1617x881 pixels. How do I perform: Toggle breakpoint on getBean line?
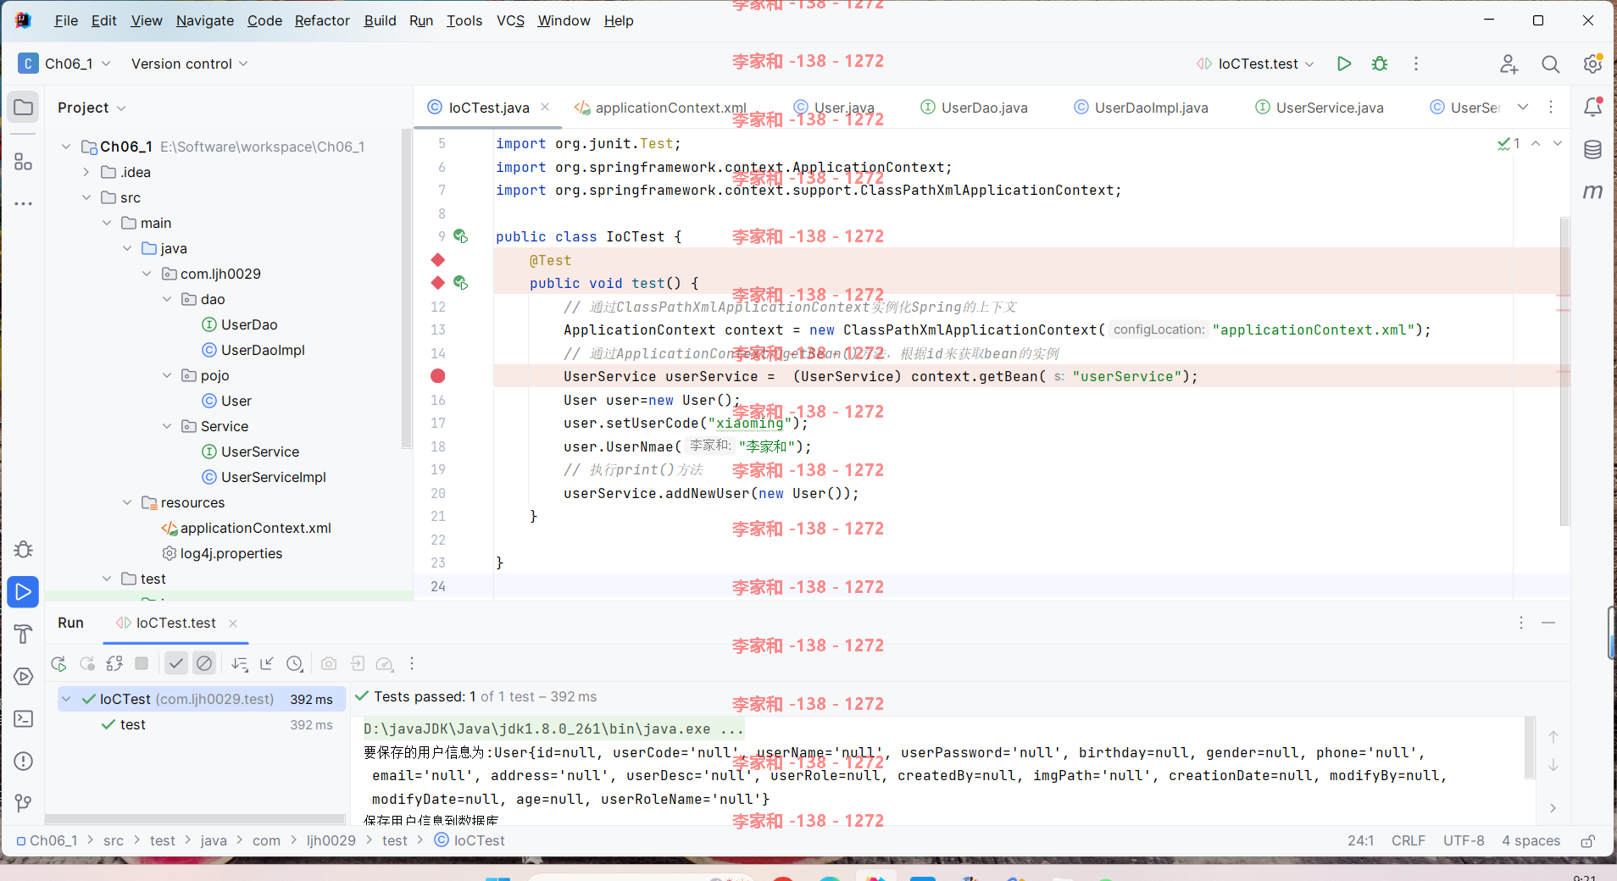pyautogui.click(x=438, y=376)
